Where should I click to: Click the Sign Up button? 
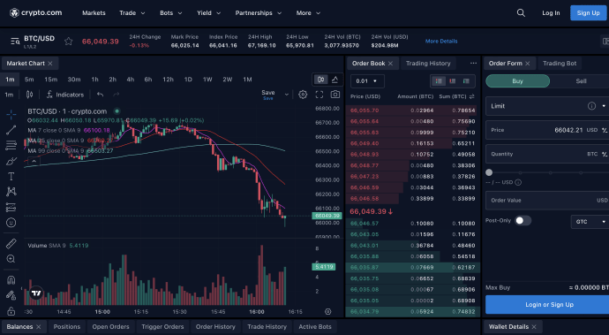(588, 13)
